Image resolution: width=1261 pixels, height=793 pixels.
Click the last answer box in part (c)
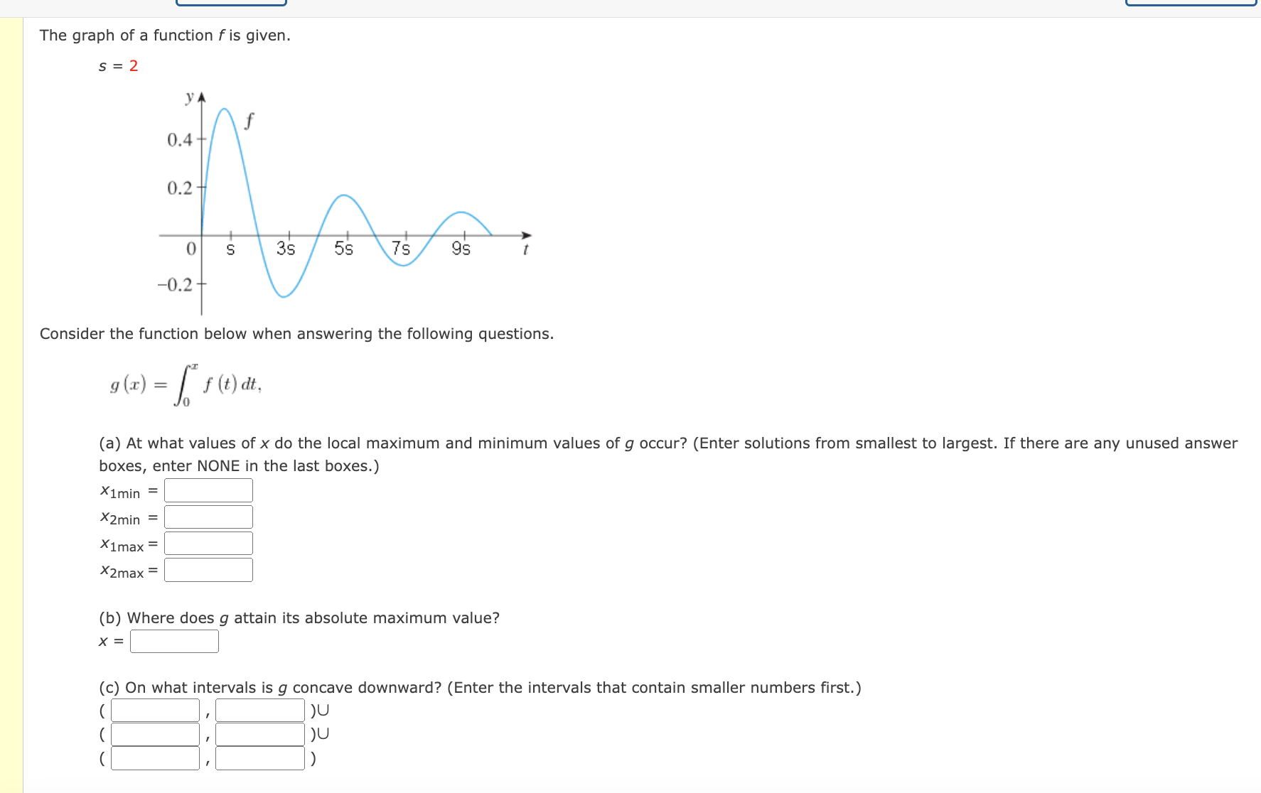(259, 757)
